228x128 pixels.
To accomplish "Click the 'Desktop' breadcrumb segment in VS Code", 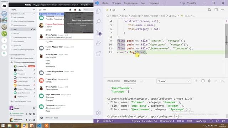I will [136, 16].
